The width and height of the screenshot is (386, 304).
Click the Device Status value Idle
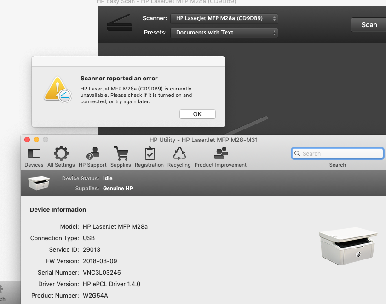108,178
